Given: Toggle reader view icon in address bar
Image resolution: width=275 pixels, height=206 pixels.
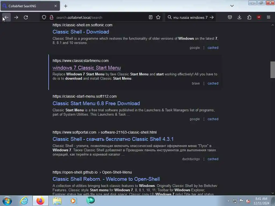Looking at the screenshot, I should [x=150, y=17].
